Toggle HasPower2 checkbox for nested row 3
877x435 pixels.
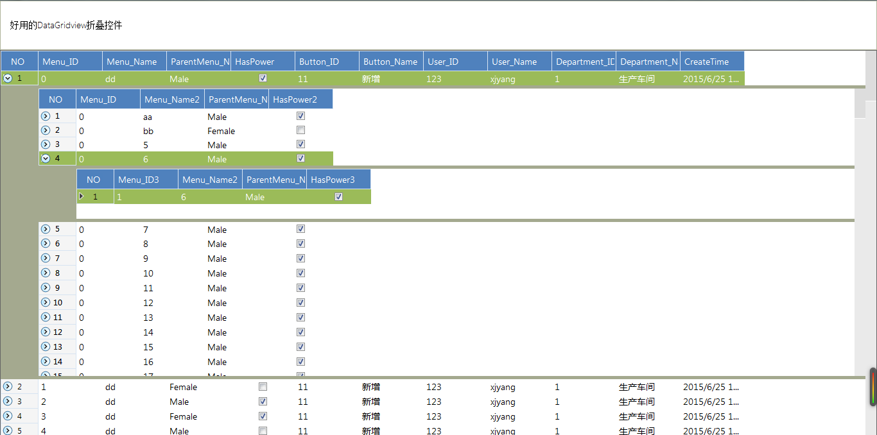[300, 144]
